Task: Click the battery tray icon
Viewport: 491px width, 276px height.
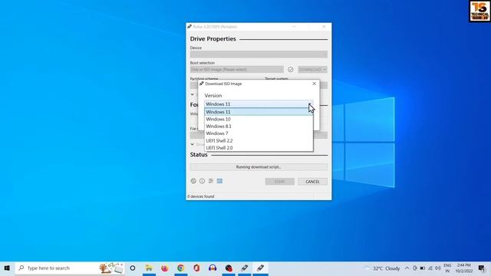Action: pyautogui.click(x=423, y=268)
